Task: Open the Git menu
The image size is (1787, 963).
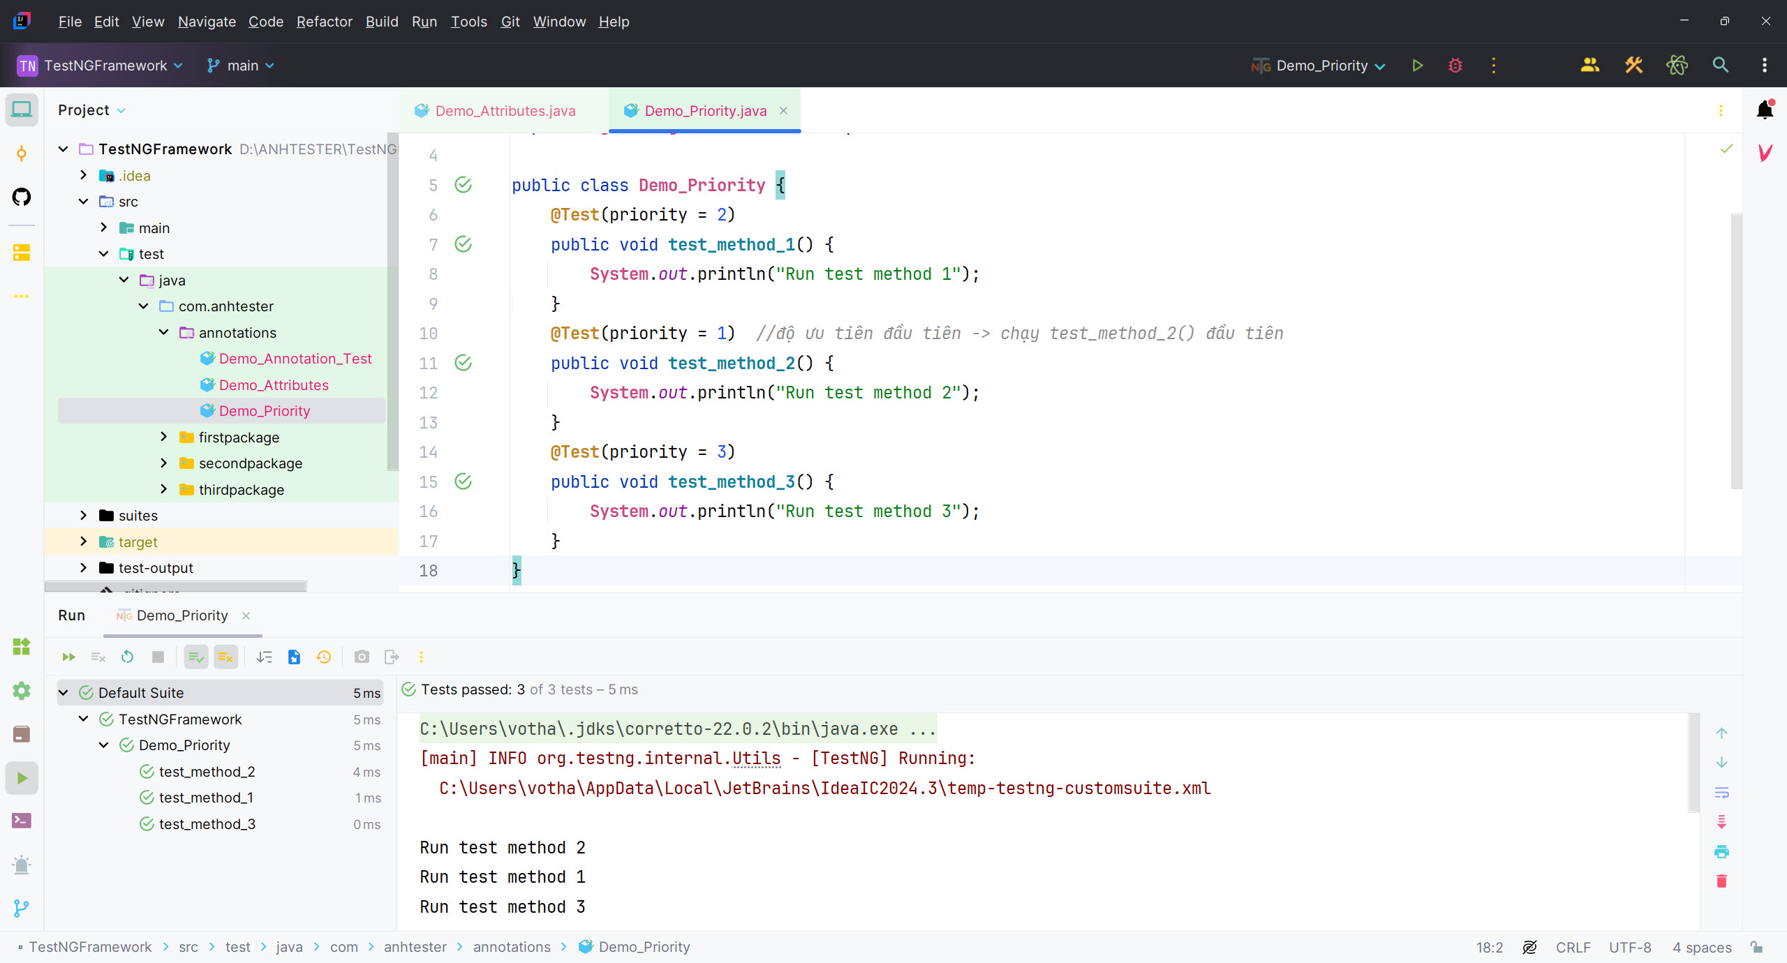Action: point(510,22)
